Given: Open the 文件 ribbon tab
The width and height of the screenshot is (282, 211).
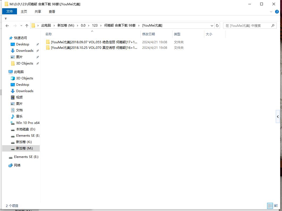Looking at the screenshot, I should pos(10,11).
